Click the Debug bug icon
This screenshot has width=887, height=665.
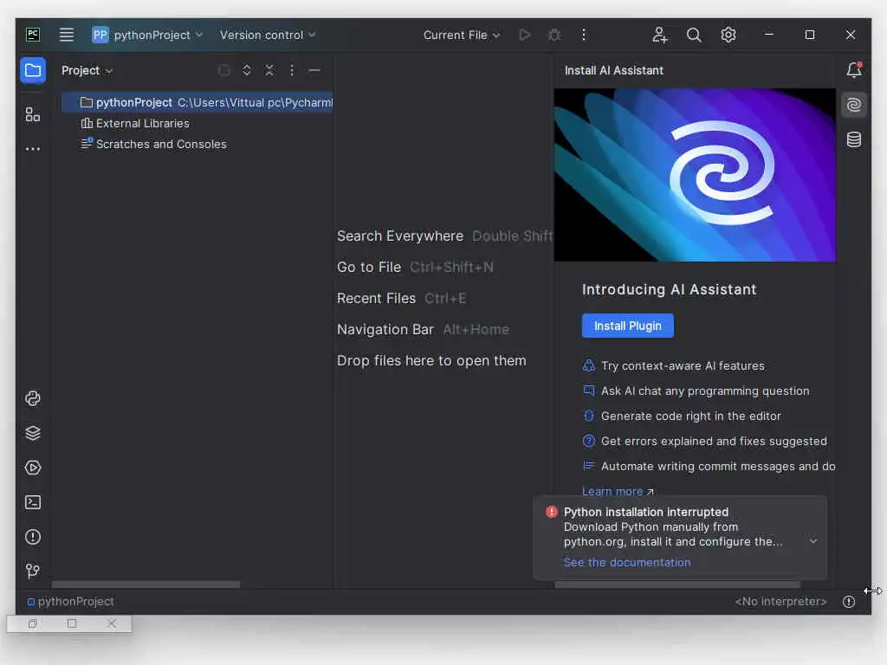click(x=554, y=35)
